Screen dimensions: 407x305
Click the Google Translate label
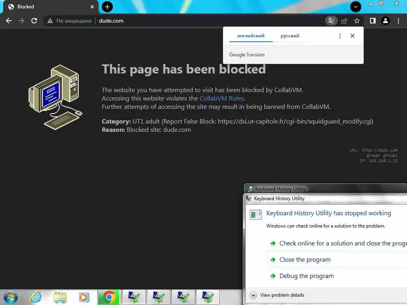247,55
